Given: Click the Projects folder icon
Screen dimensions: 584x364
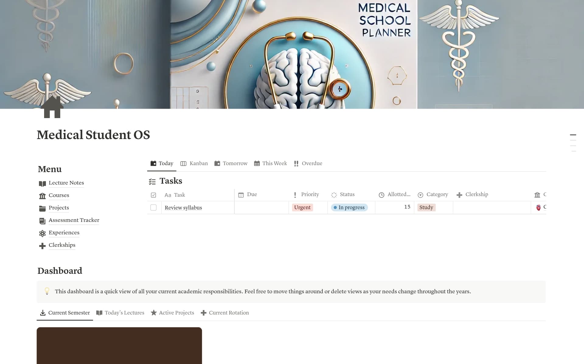Looking at the screenshot, I should pos(42,208).
